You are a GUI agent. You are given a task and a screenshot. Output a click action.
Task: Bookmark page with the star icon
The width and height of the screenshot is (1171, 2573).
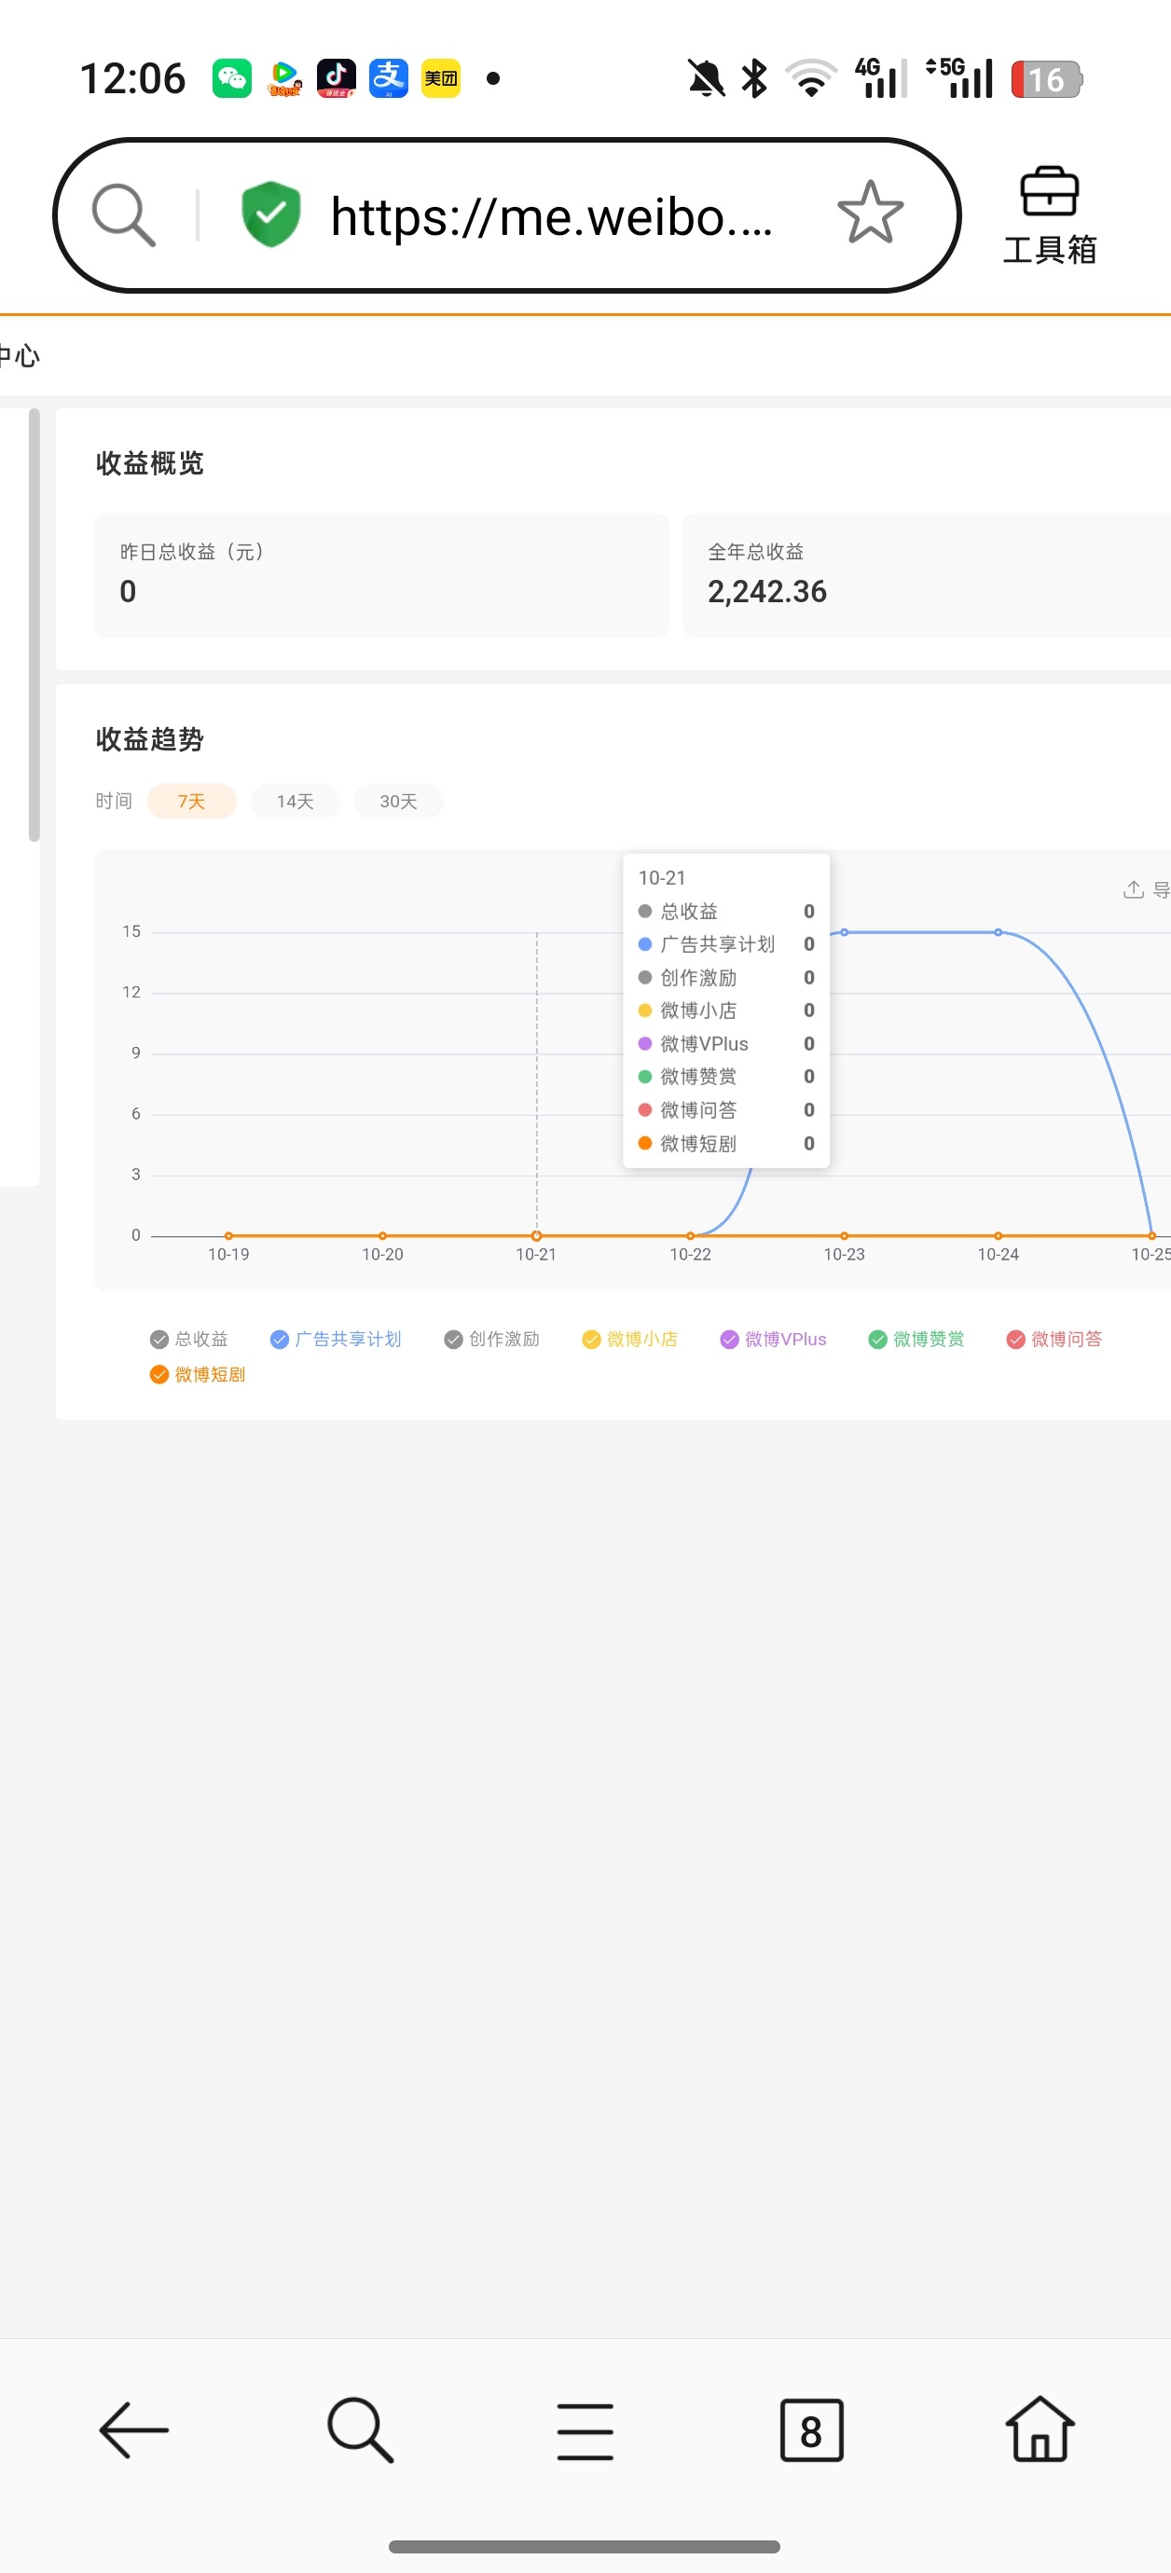pos(870,213)
